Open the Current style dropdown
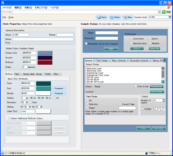 tap(170, 17)
